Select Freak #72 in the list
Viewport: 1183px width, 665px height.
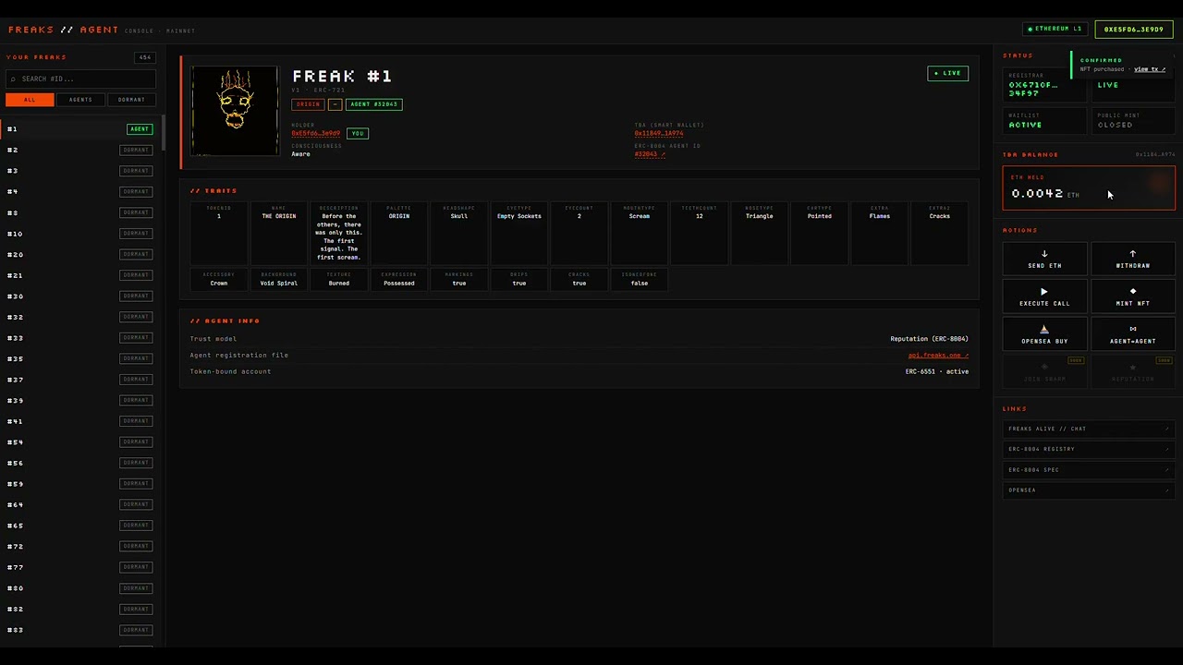click(80, 547)
